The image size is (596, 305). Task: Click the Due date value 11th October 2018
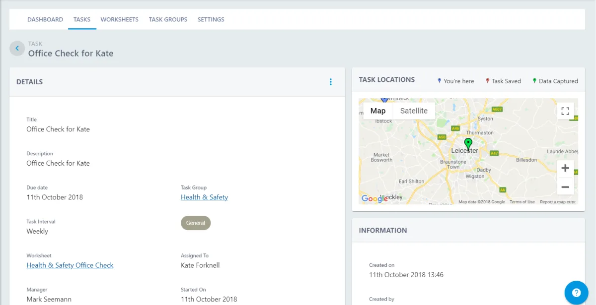(55, 197)
